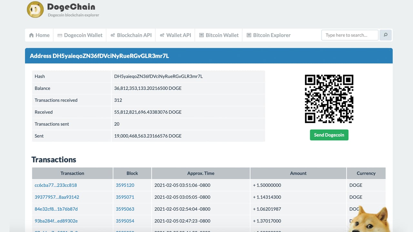Viewport: 413px width, 232px height.
Task: Click the address QR code
Action: pyautogui.click(x=329, y=99)
